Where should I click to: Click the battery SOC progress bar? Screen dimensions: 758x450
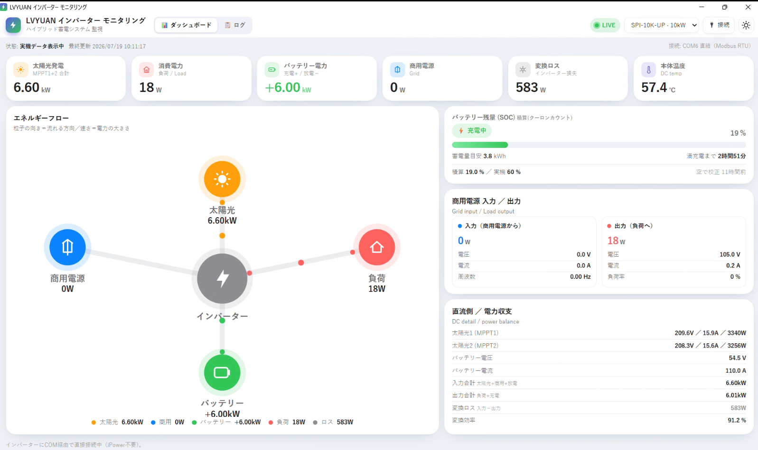point(599,145)
